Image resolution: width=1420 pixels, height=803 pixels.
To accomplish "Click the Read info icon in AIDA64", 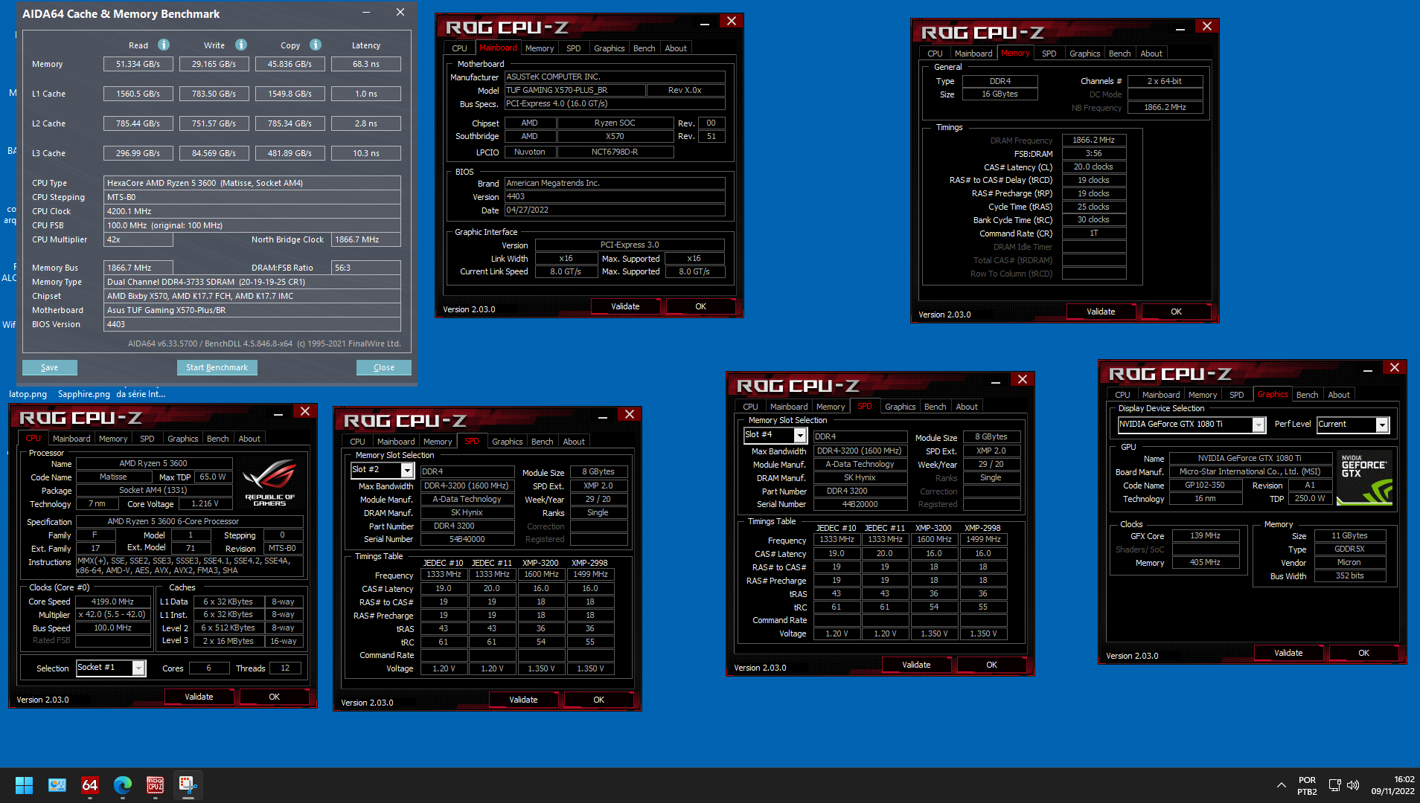I will point(164,45).
